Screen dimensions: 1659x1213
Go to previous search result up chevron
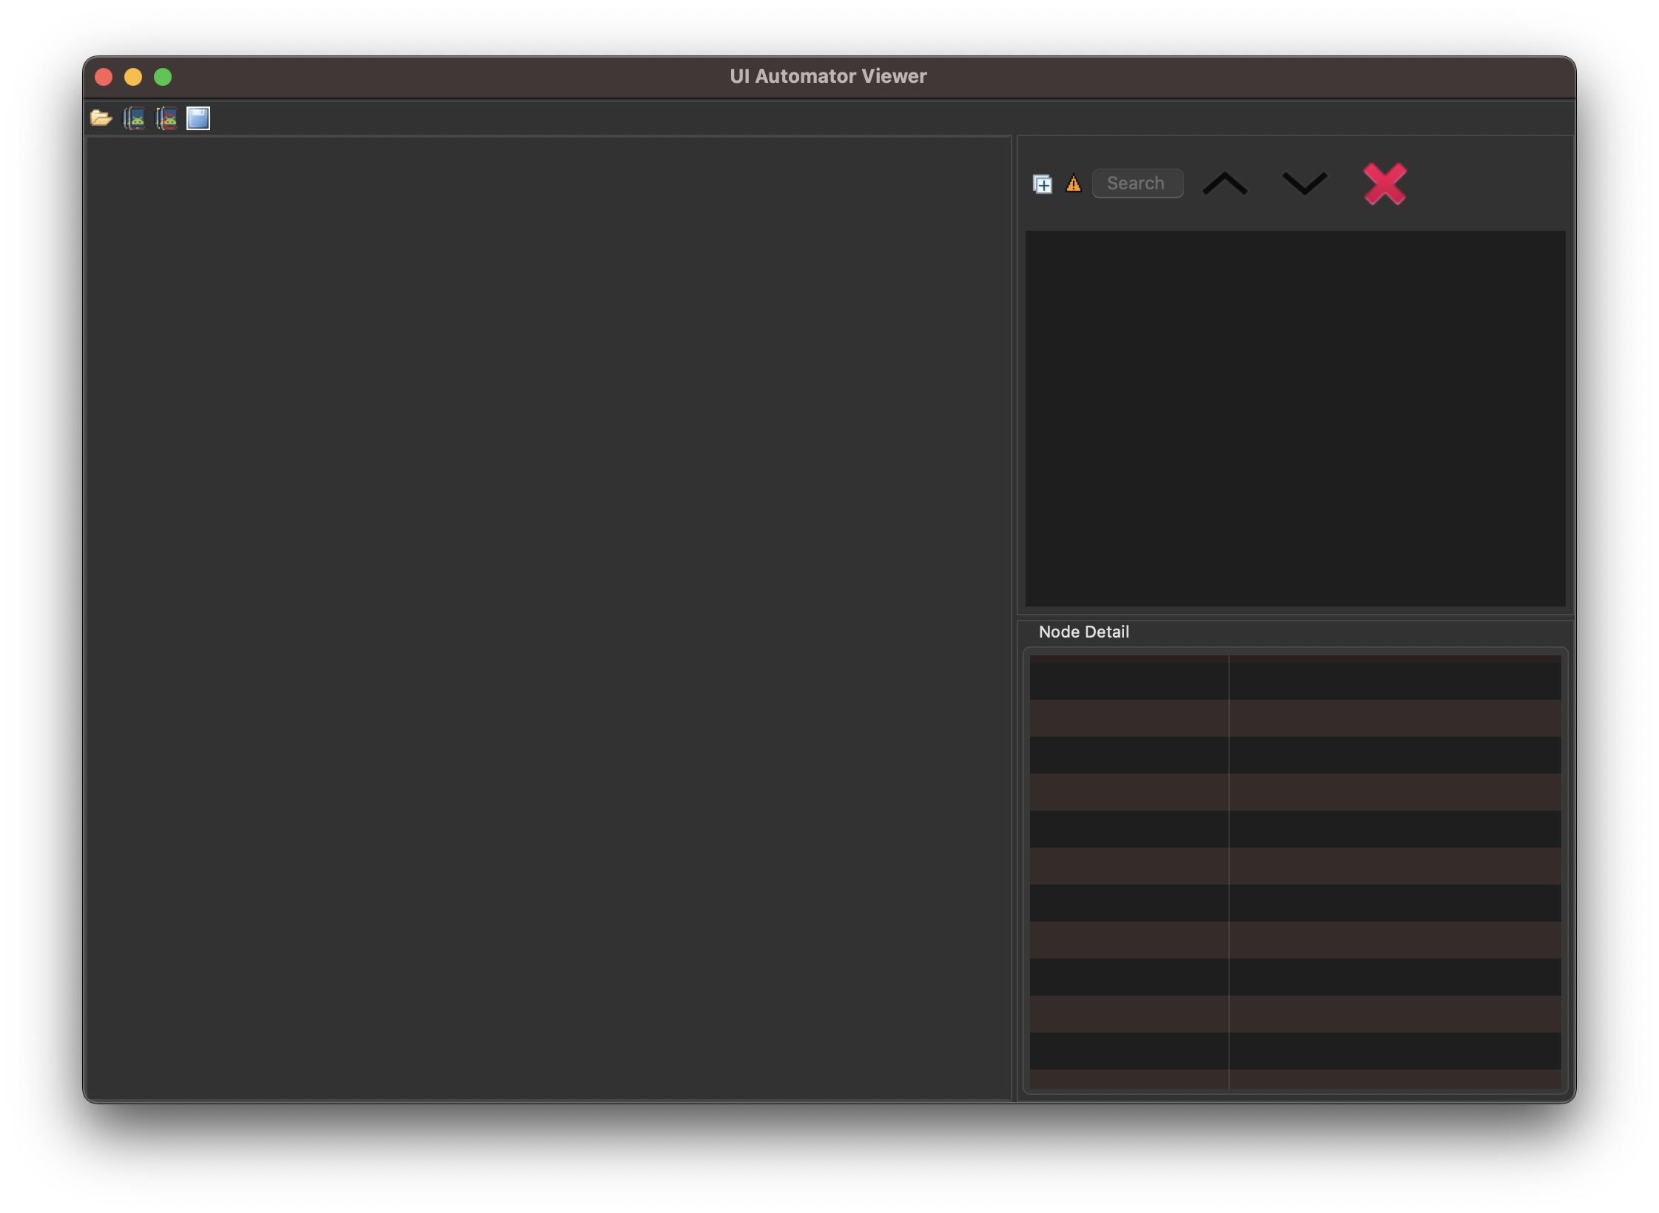point(1225,183)
